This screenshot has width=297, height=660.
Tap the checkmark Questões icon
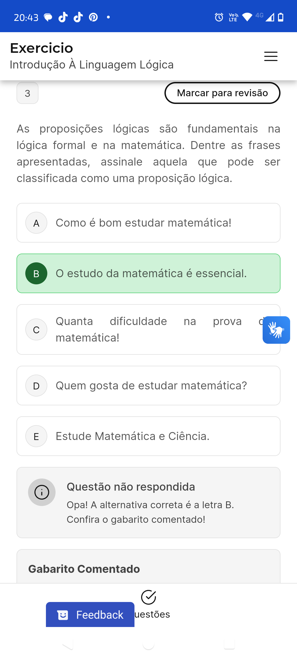coord(148,597)
